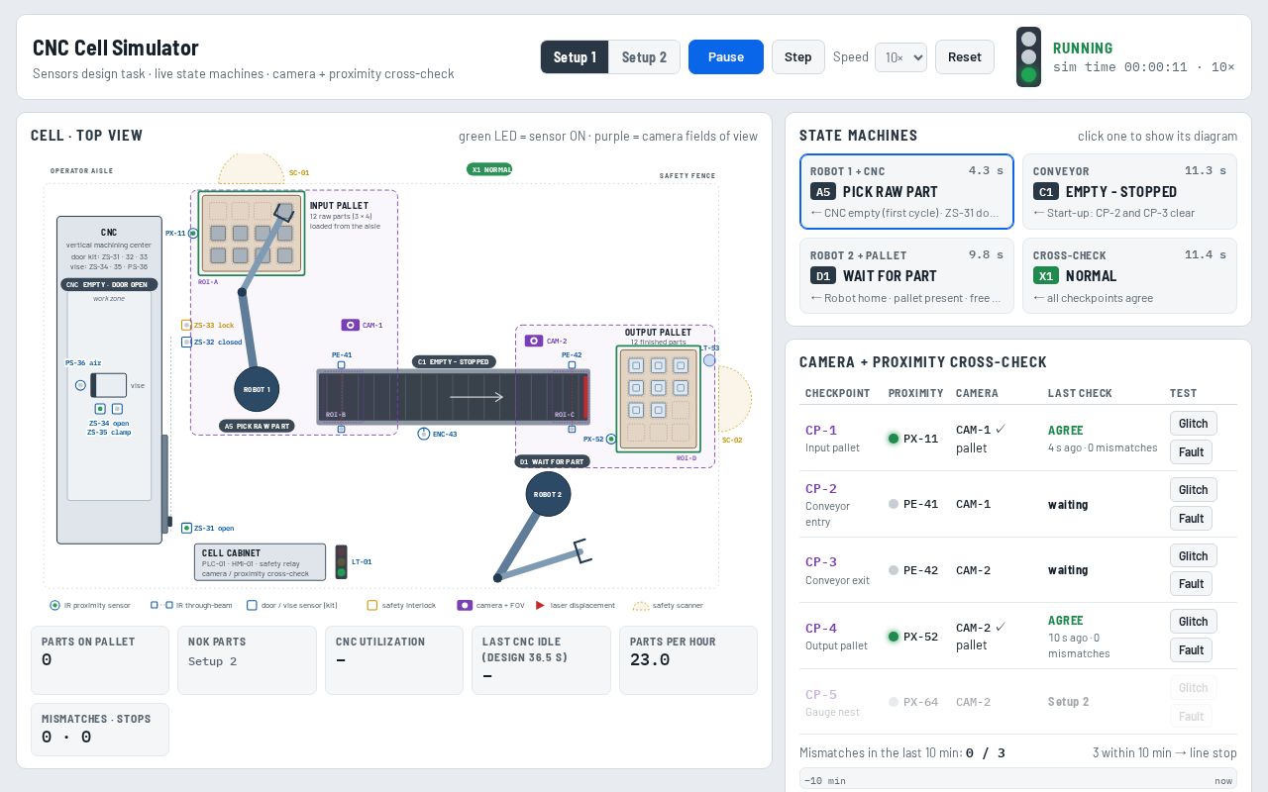Click the traffic light status indicator in header
This screenshot has height=792, width=1268.
[x=1029, y=56]
